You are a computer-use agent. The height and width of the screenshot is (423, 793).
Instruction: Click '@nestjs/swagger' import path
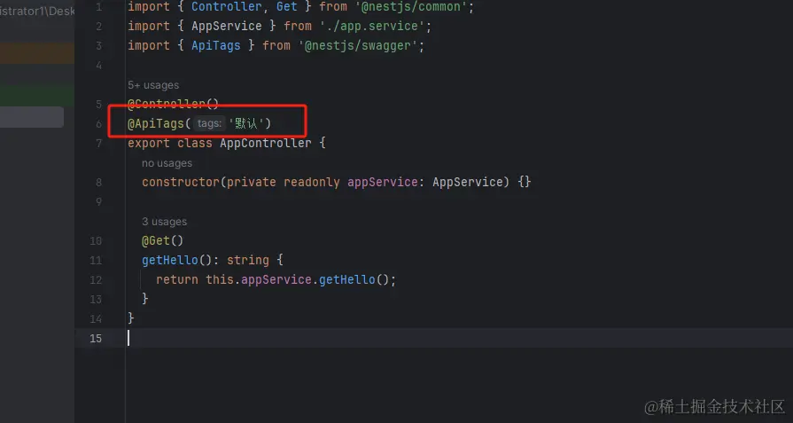pyautogui.click(x=358, y=45)
